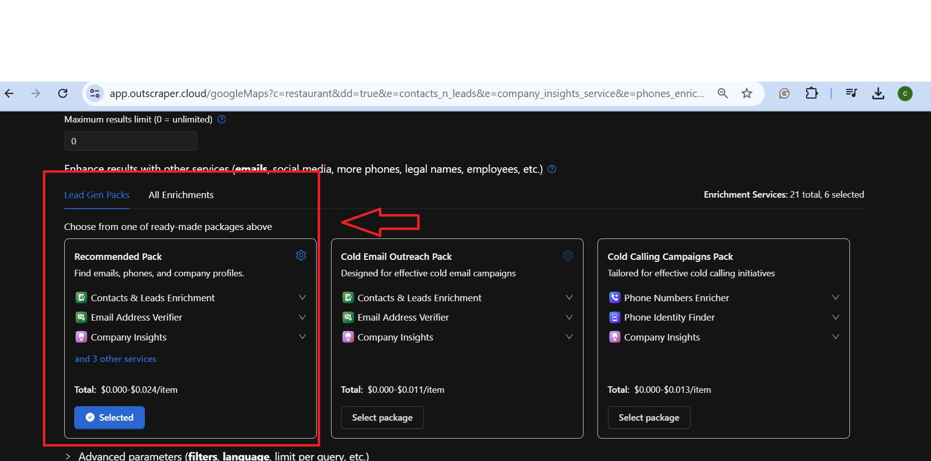Open Recommended Pack settings gear
Image resolution: width=931 pixels, height=461 pixels.
pyautogui.click(x=301, y=255)
